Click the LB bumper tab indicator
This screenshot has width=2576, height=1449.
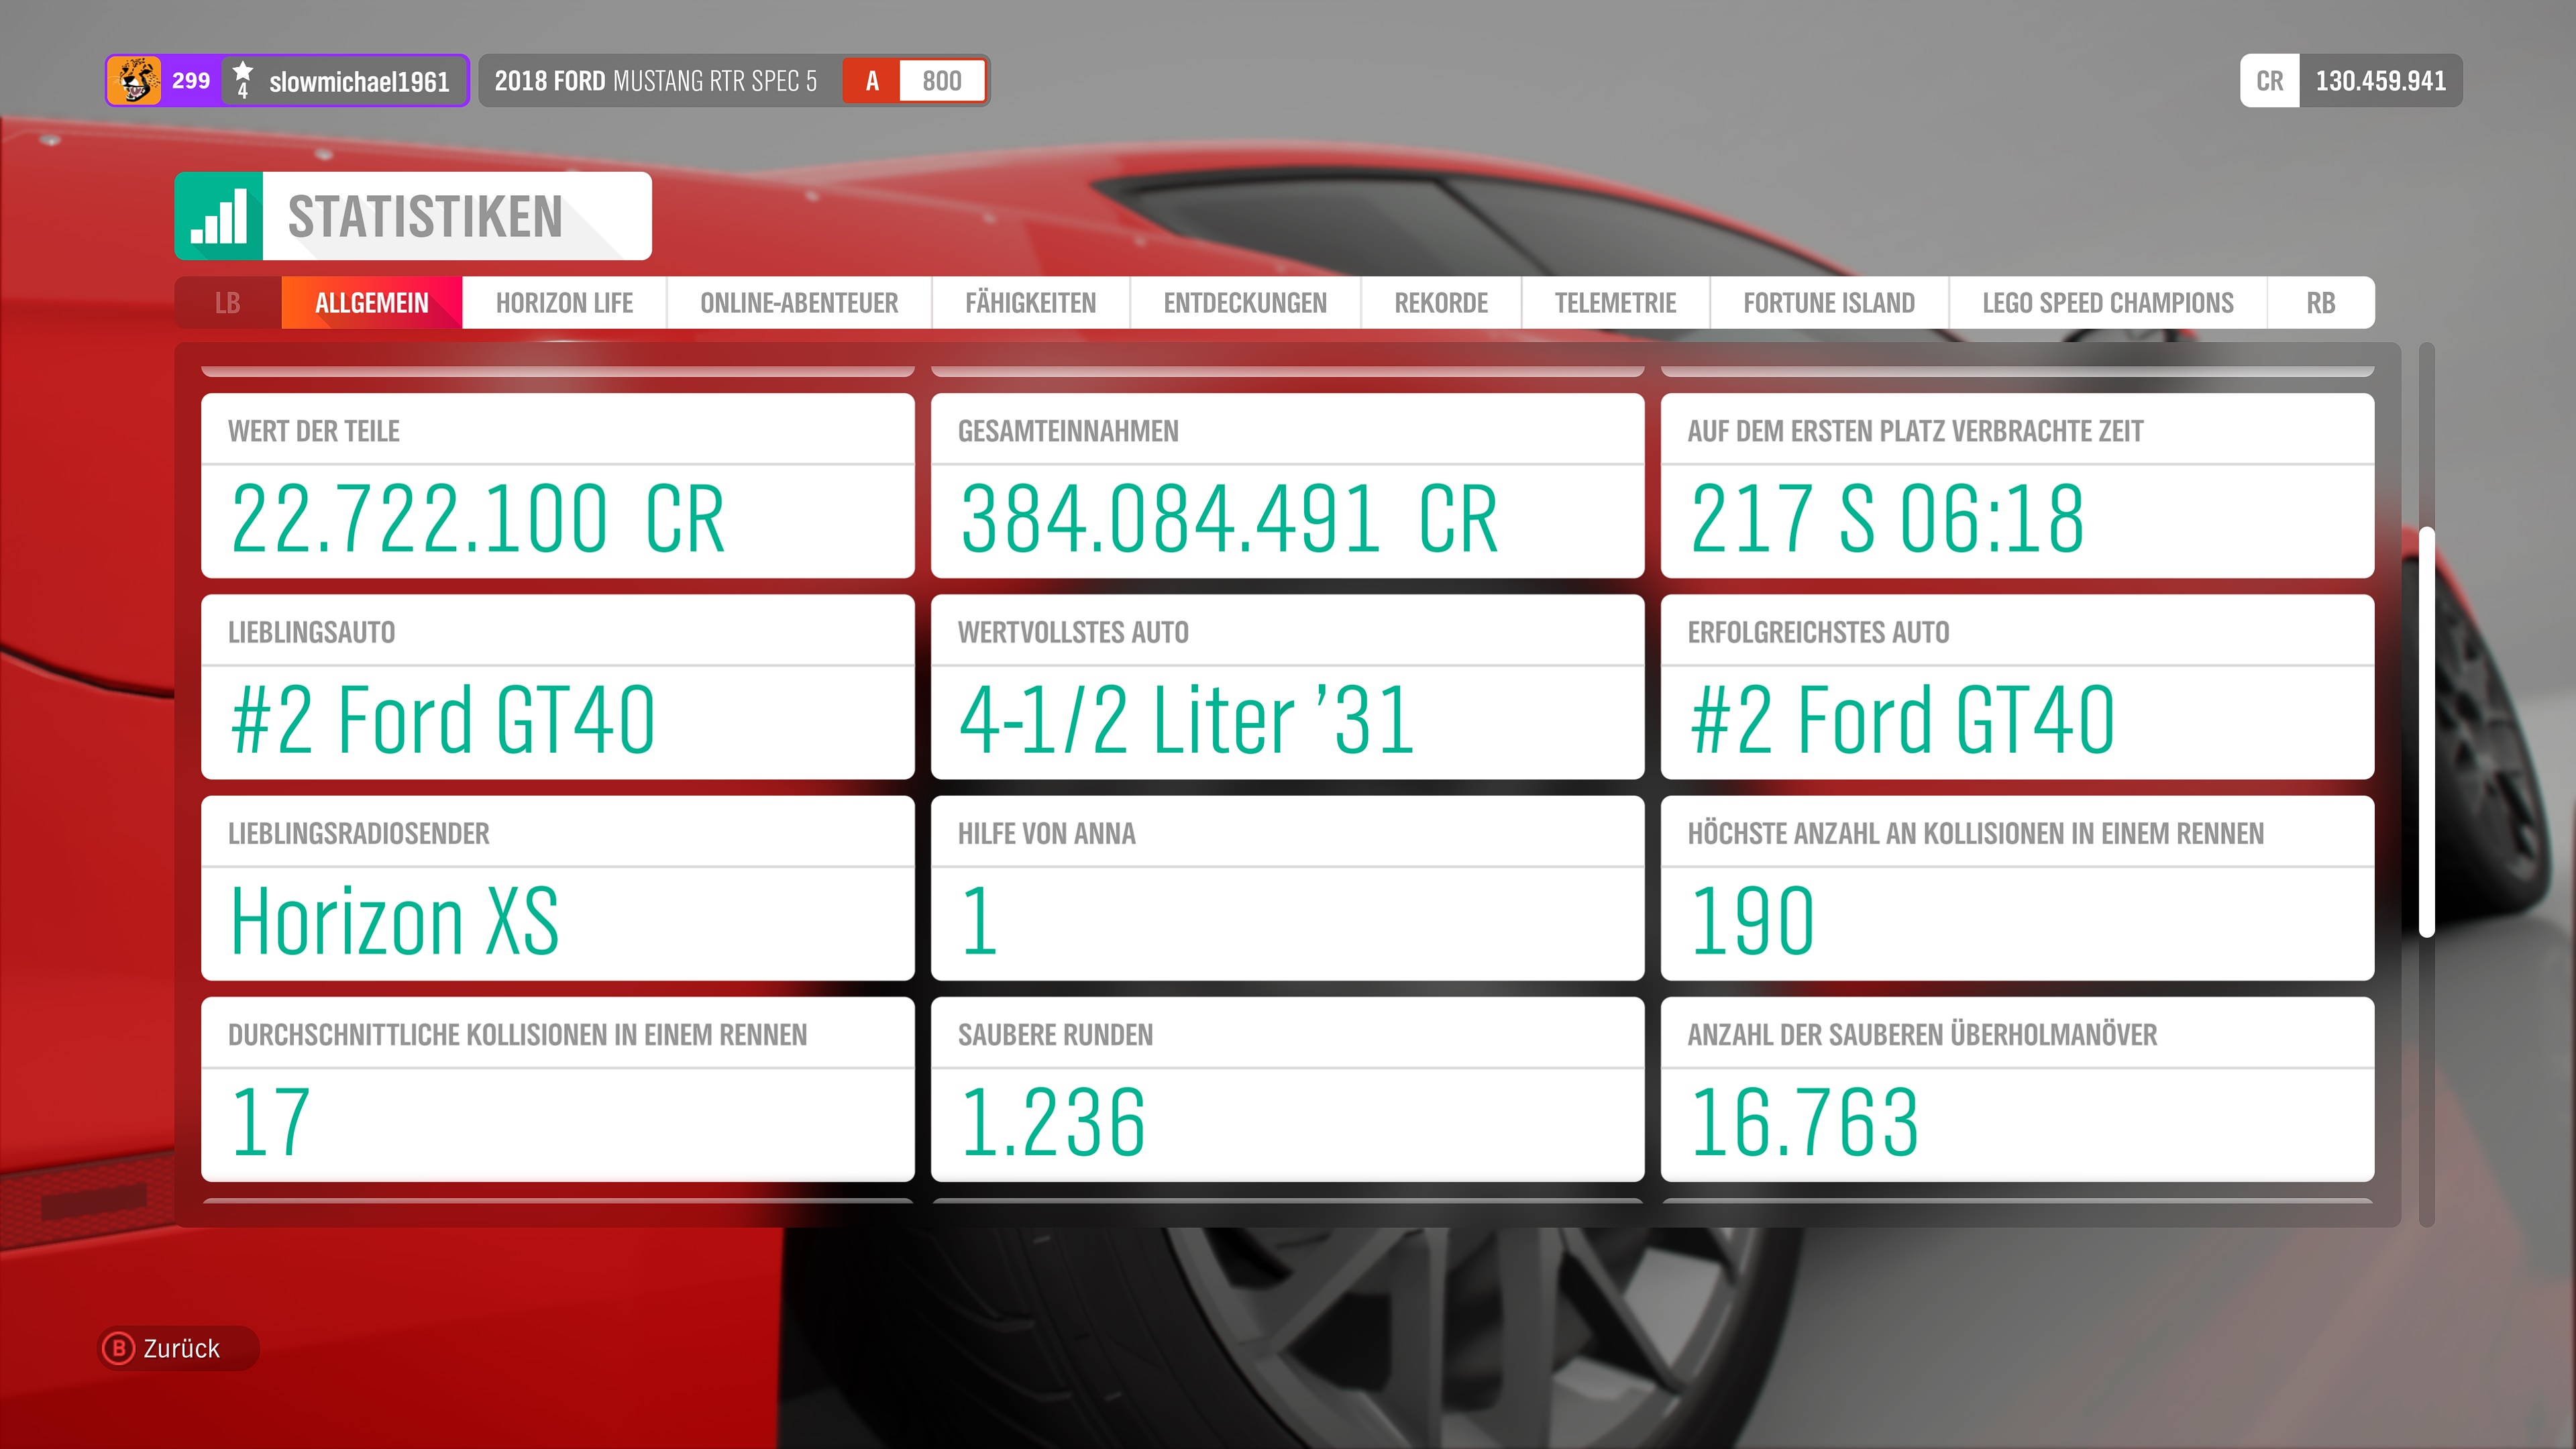228,303
